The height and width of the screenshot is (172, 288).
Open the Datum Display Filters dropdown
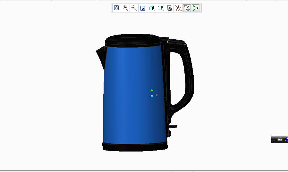click(x=178, y=8)
